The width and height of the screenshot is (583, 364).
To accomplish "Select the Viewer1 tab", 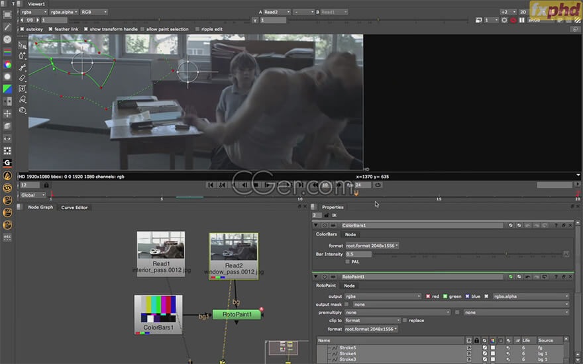I will tap(36, 4).
